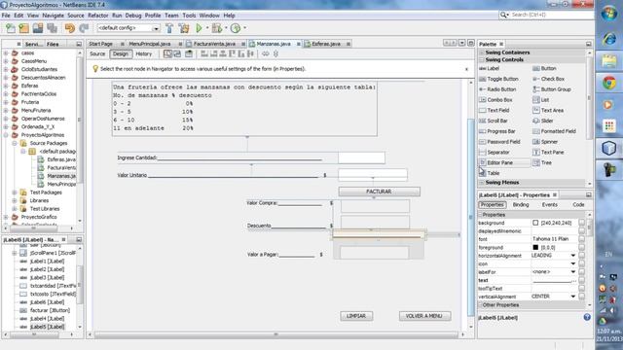
Task: Click the VOLVER A MENU button
Action: [x=424, y=316]
